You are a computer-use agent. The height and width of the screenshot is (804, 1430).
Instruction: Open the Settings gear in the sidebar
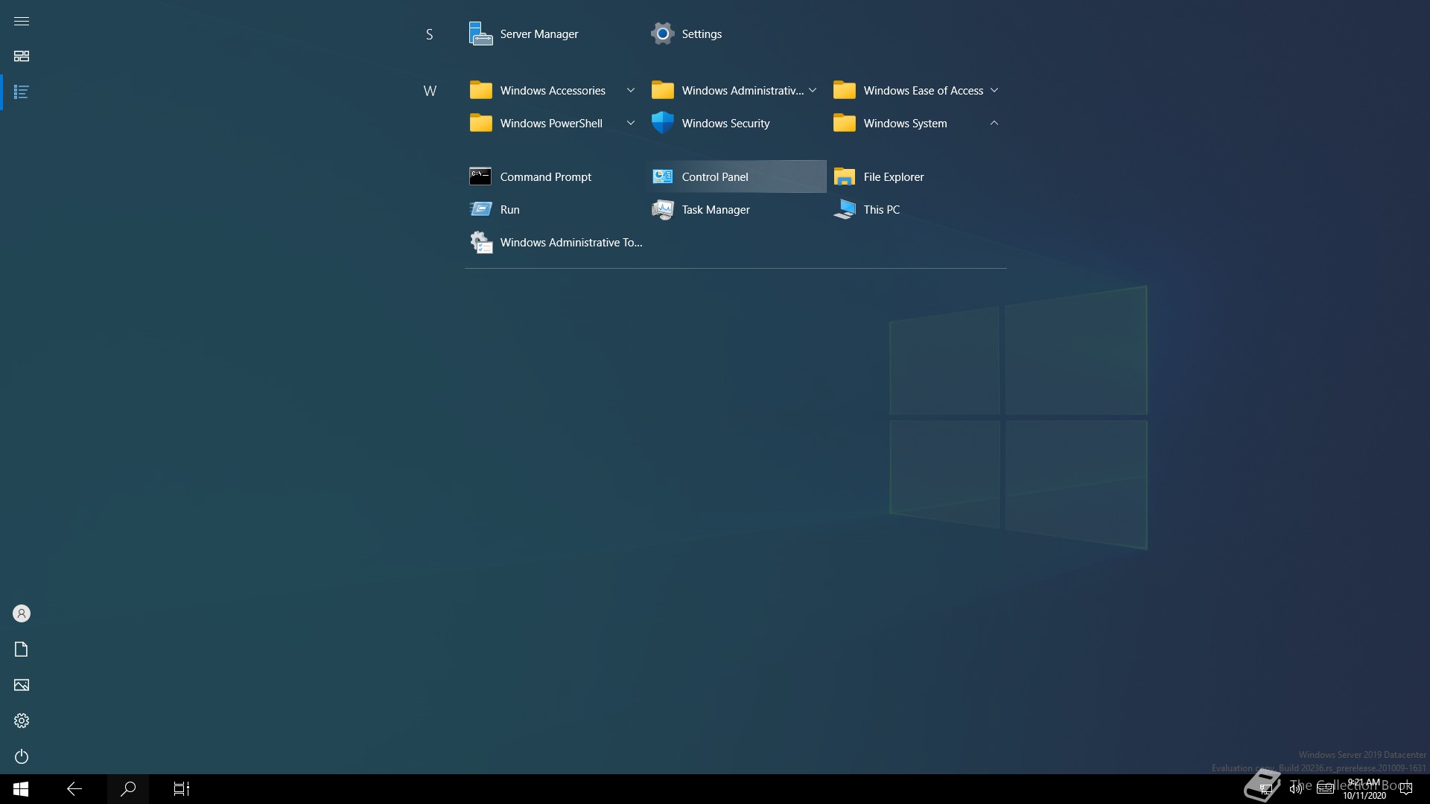(x=22, y=721)
